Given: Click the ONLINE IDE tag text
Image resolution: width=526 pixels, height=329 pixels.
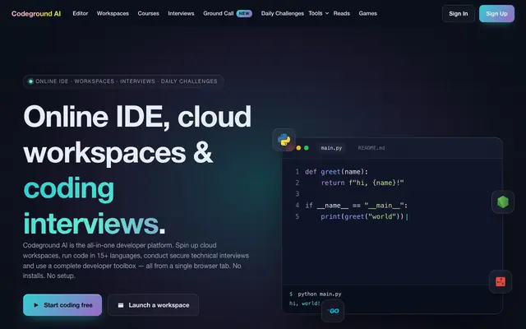Looking at the screenshot, I should 52,81.
